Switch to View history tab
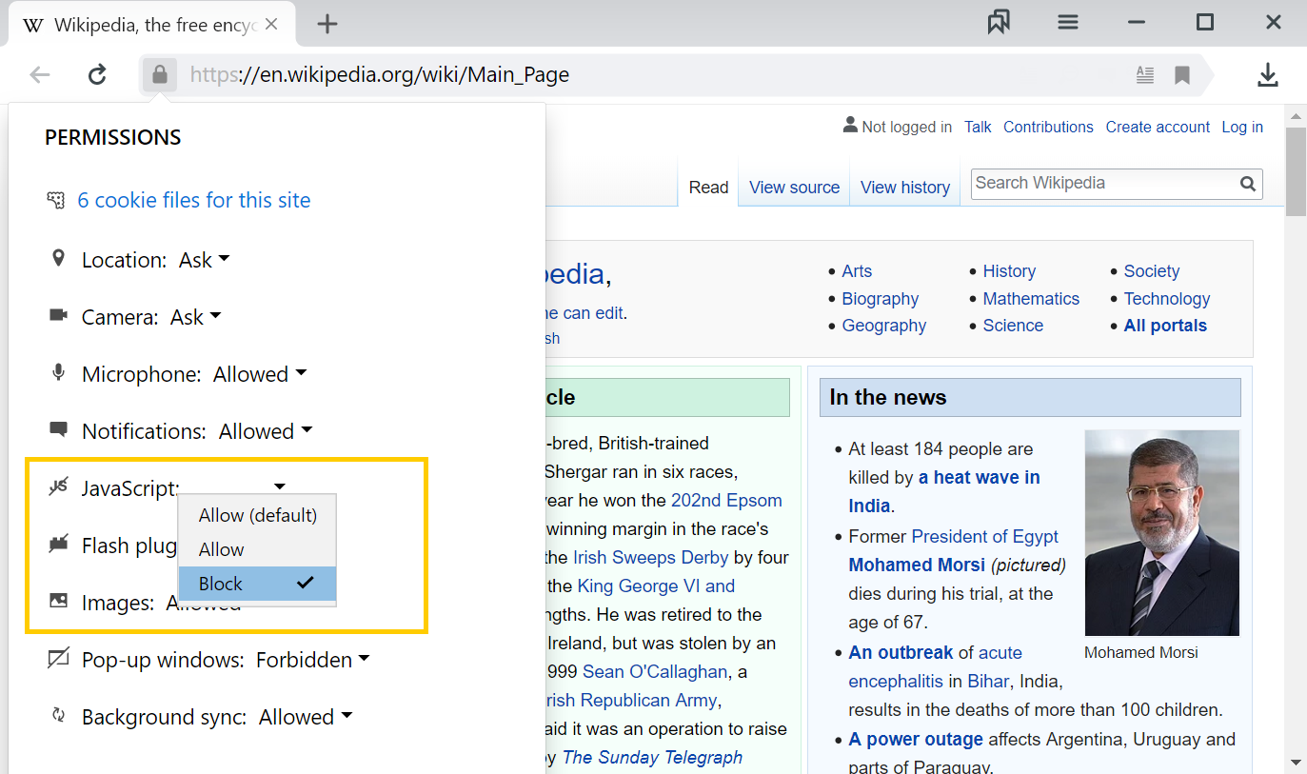1307x774 pixels. pos(905,188)
